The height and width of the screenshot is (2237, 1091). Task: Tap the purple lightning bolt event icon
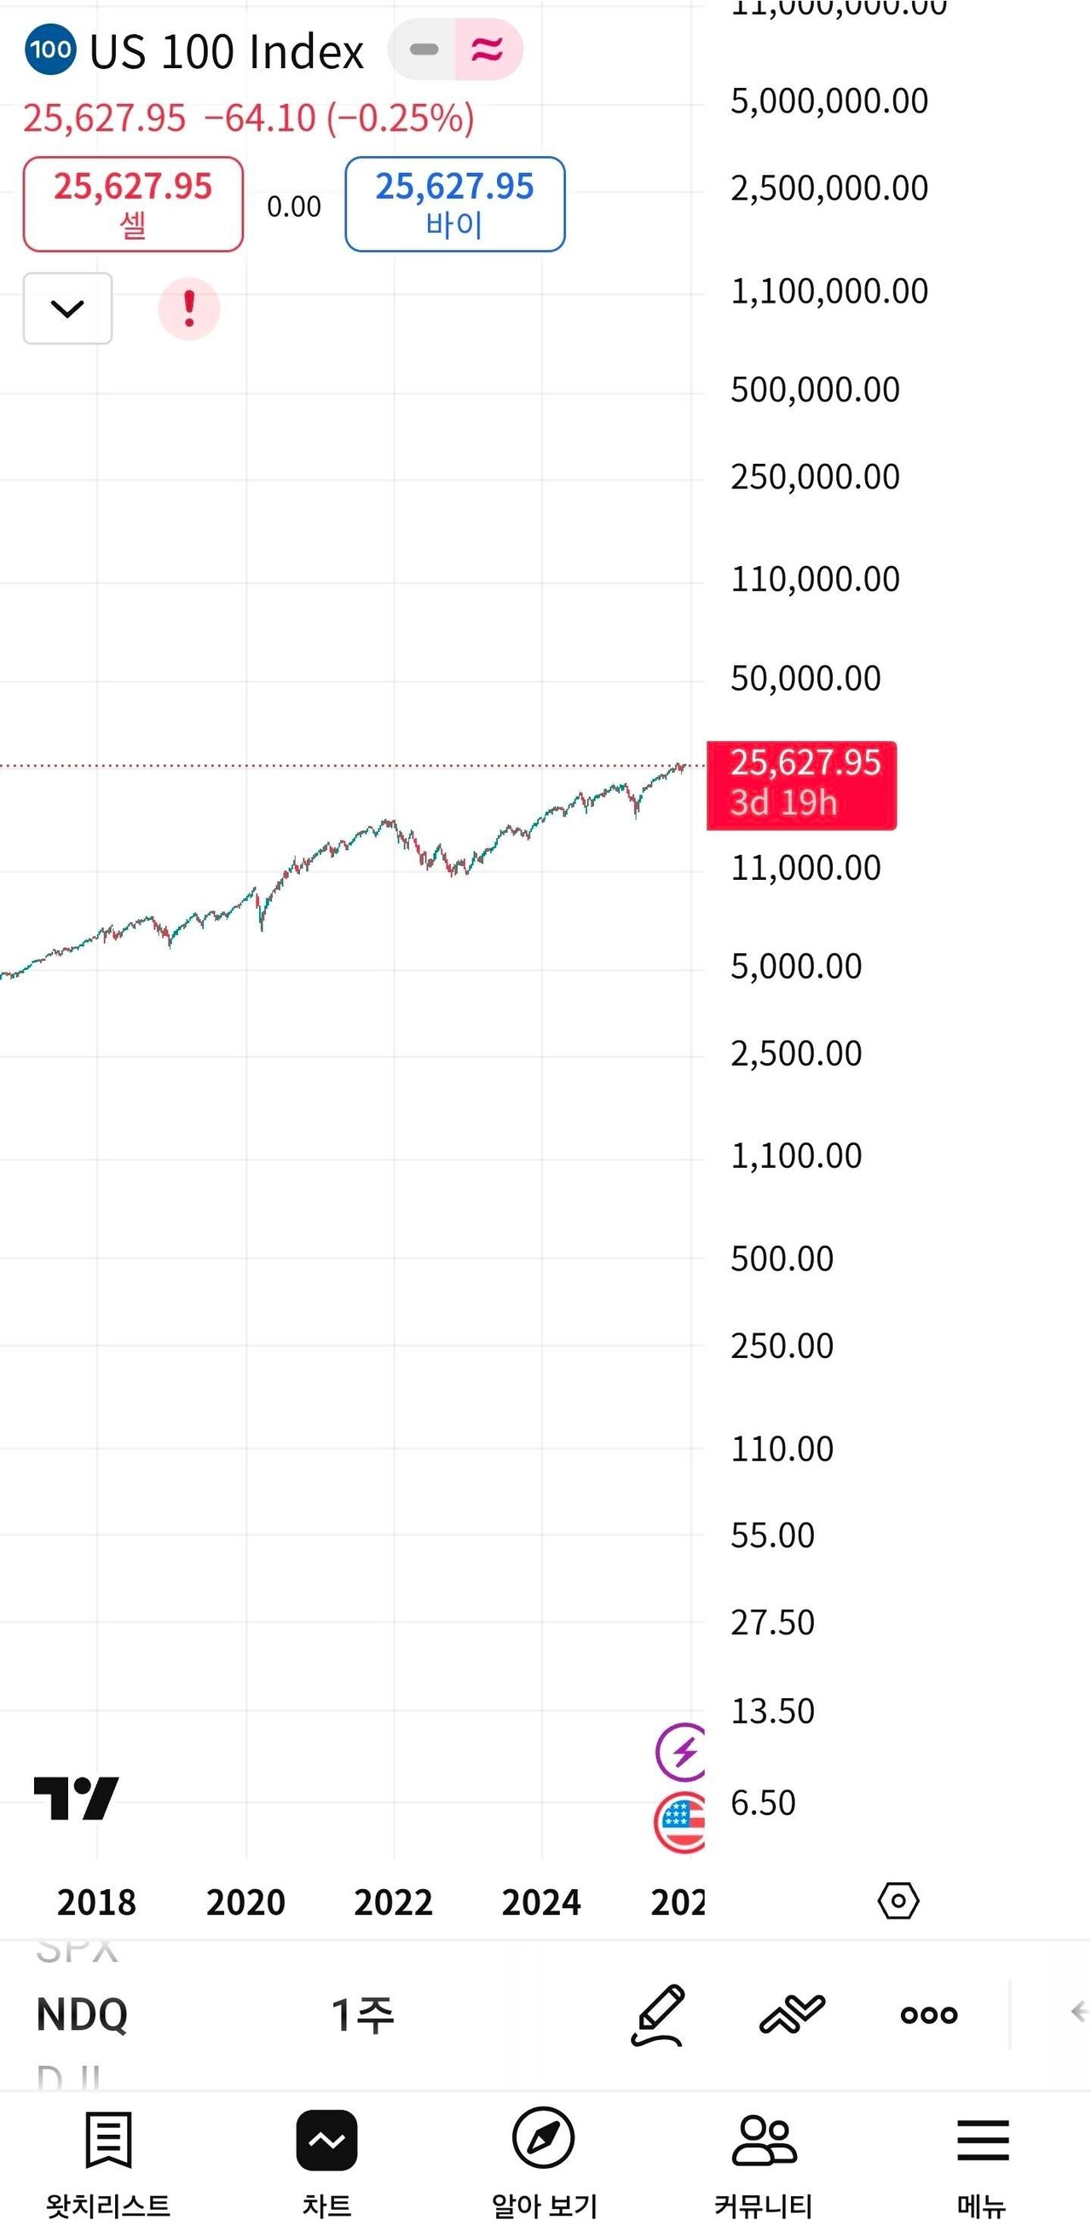point(682,1752)
